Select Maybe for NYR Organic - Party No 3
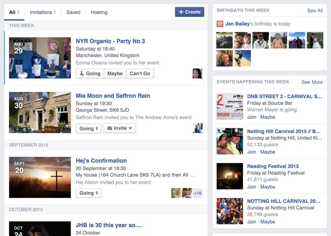The image size is (331, 236). click(115, 73)
